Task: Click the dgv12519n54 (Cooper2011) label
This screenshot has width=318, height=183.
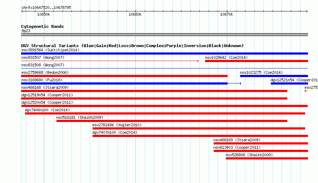Action: click(47, 95)
